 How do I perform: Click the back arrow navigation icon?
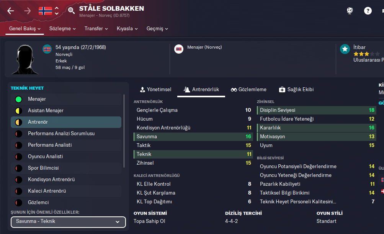point(11,11)
